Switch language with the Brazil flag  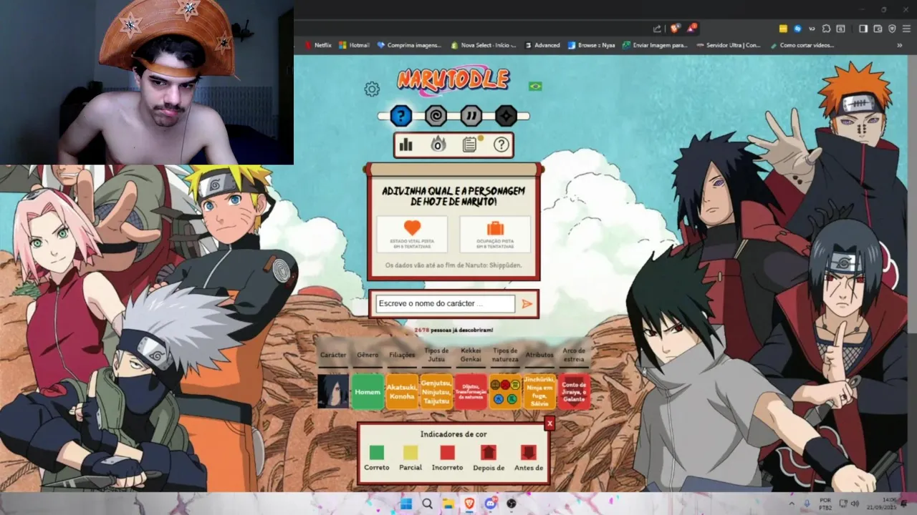coord(535,87)
